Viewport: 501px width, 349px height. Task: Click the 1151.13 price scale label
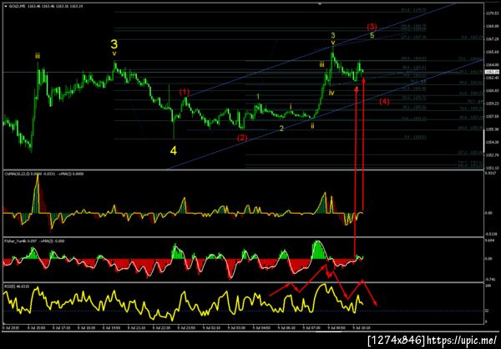coord(494,168)
